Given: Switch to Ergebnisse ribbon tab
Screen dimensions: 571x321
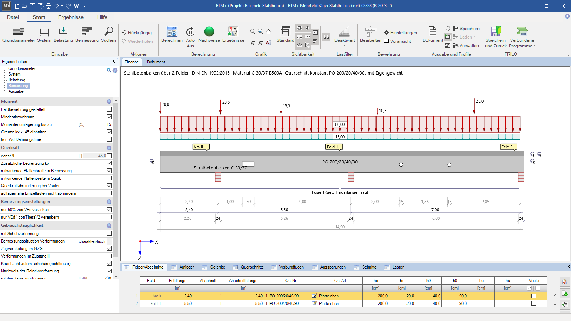Looking at the screenshot, I should point(71,17).
